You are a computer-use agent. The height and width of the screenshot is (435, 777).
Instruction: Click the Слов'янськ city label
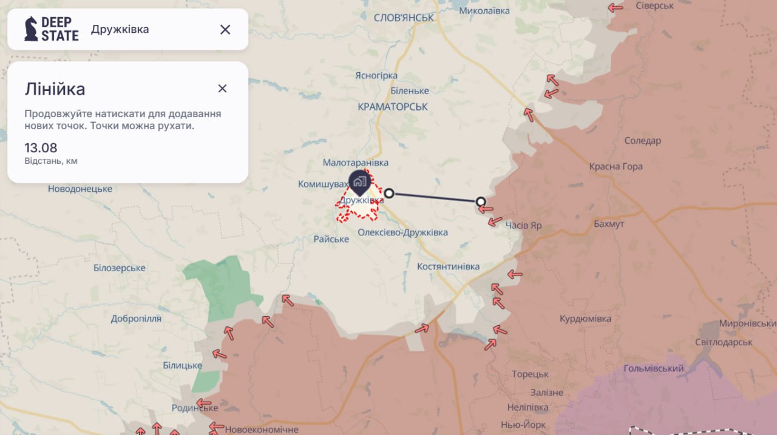coord(404,18)
